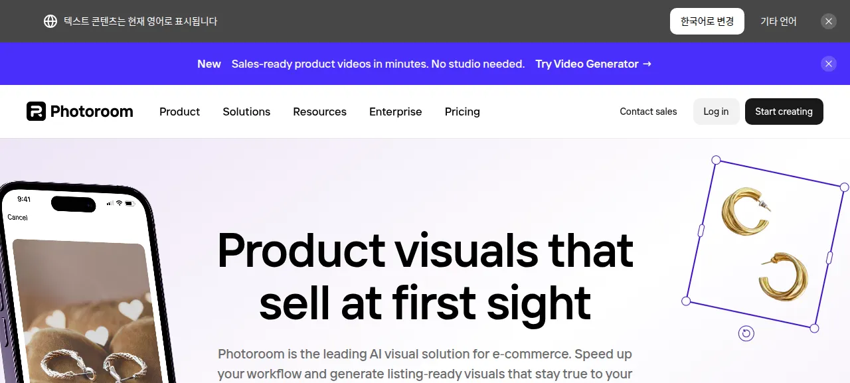Open the Product menu
Screen dimensions: 850x383
click(x=179, y=112)
